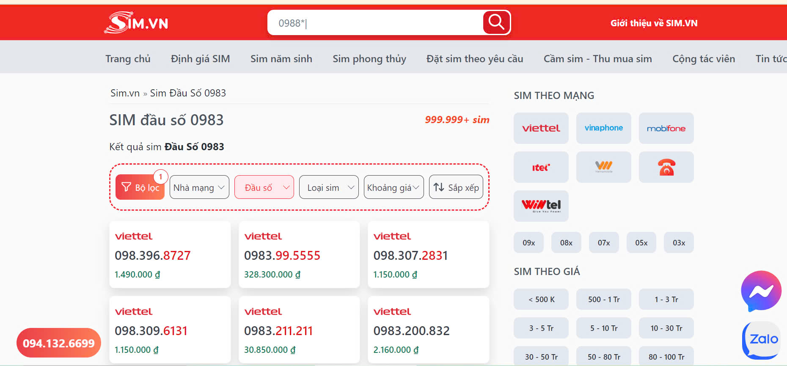Screen dimensions: 787x366
Task: Click the magnifier search button
Action: click(496, 22)
